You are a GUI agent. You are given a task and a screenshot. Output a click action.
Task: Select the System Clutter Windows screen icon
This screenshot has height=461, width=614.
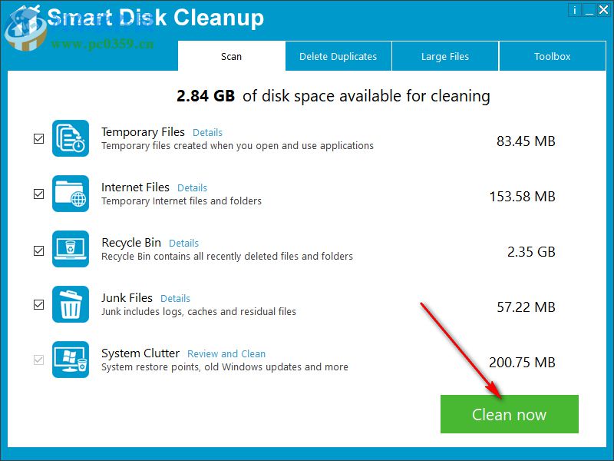pyautogui.click(x=70, y=360)
